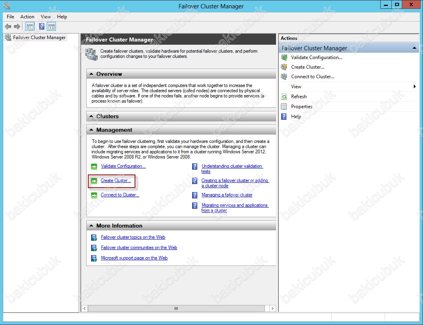Click green arrow icon beside Create Cluster link

pyautogui.click(x=94, y=181)
